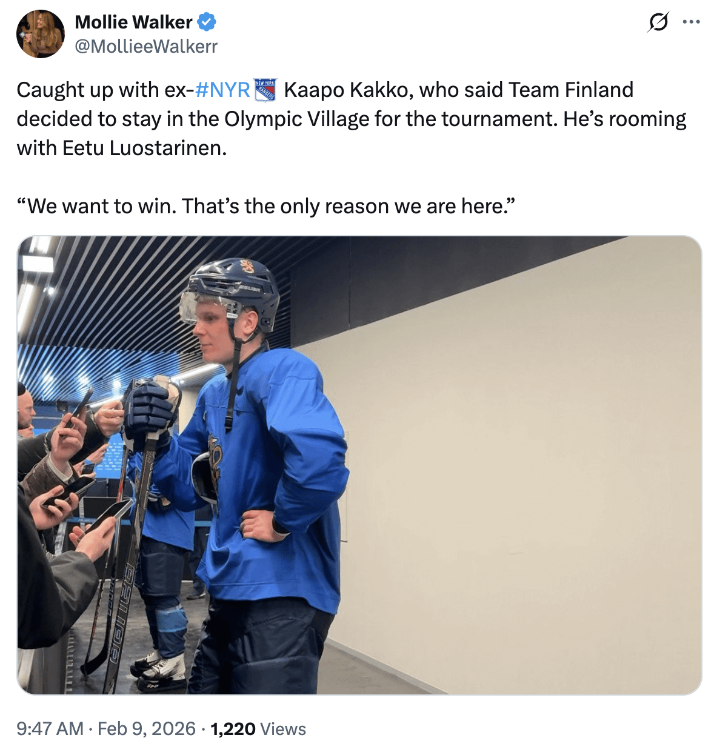Image resolution: width=714 pixels, height=755 pixels.
Task: Click the Mollie Walker display name
Action: coord(133,22)
